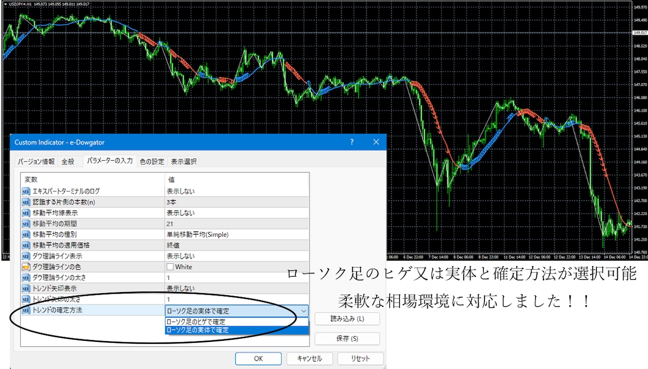648x369 pixels.
Task: Click the icon beside トレンドの確定方法
Action: point(26,310)
